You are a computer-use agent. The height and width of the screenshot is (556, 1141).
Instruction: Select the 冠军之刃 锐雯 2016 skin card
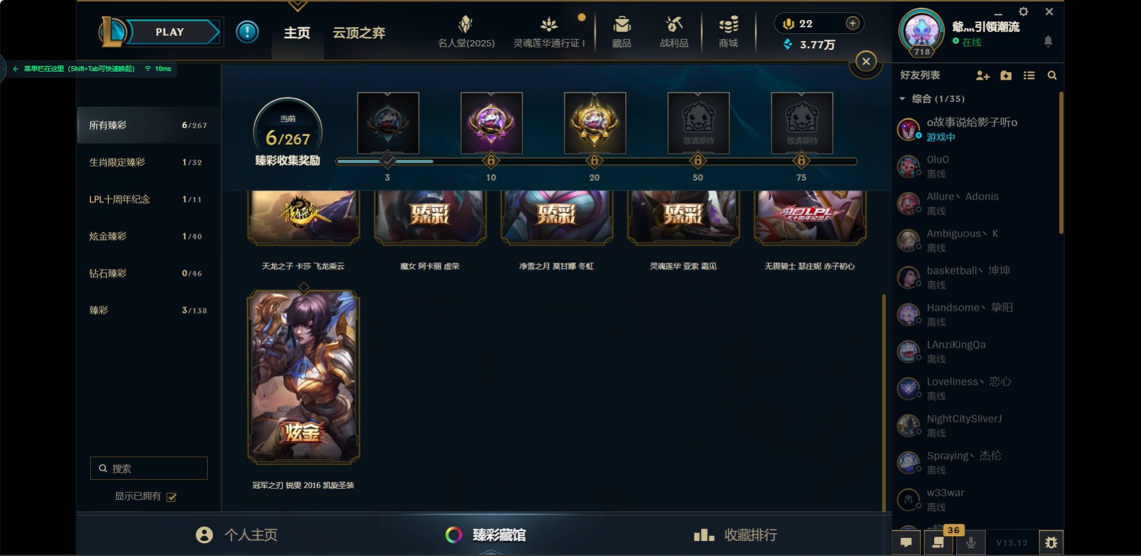pos(303,376)
